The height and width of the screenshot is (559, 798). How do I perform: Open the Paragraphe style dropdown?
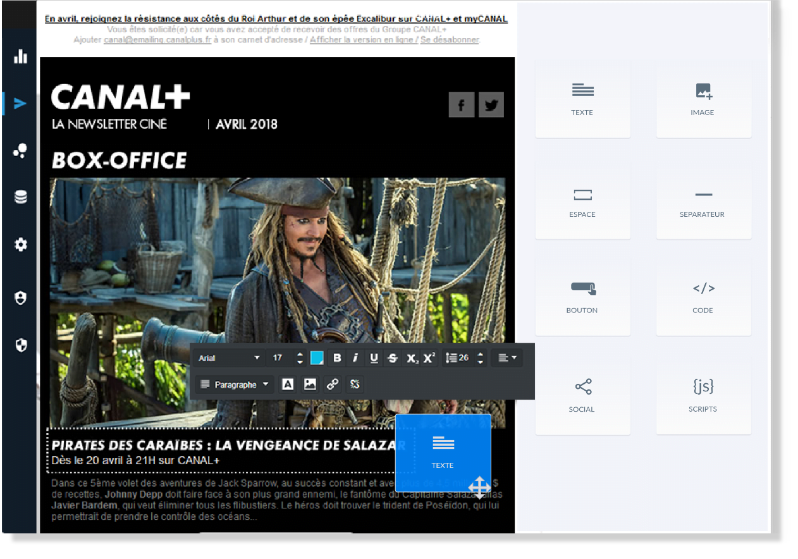tap(234, 384)
